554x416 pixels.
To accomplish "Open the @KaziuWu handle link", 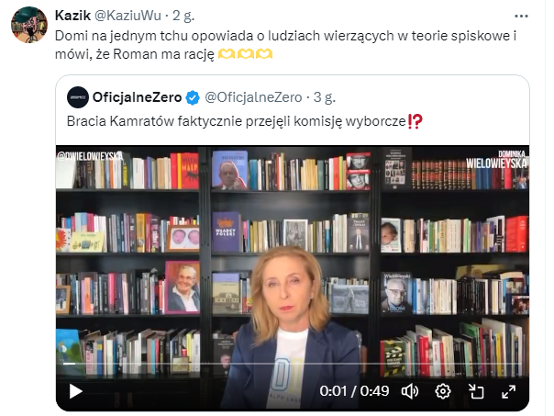I will tap(127, 16).
